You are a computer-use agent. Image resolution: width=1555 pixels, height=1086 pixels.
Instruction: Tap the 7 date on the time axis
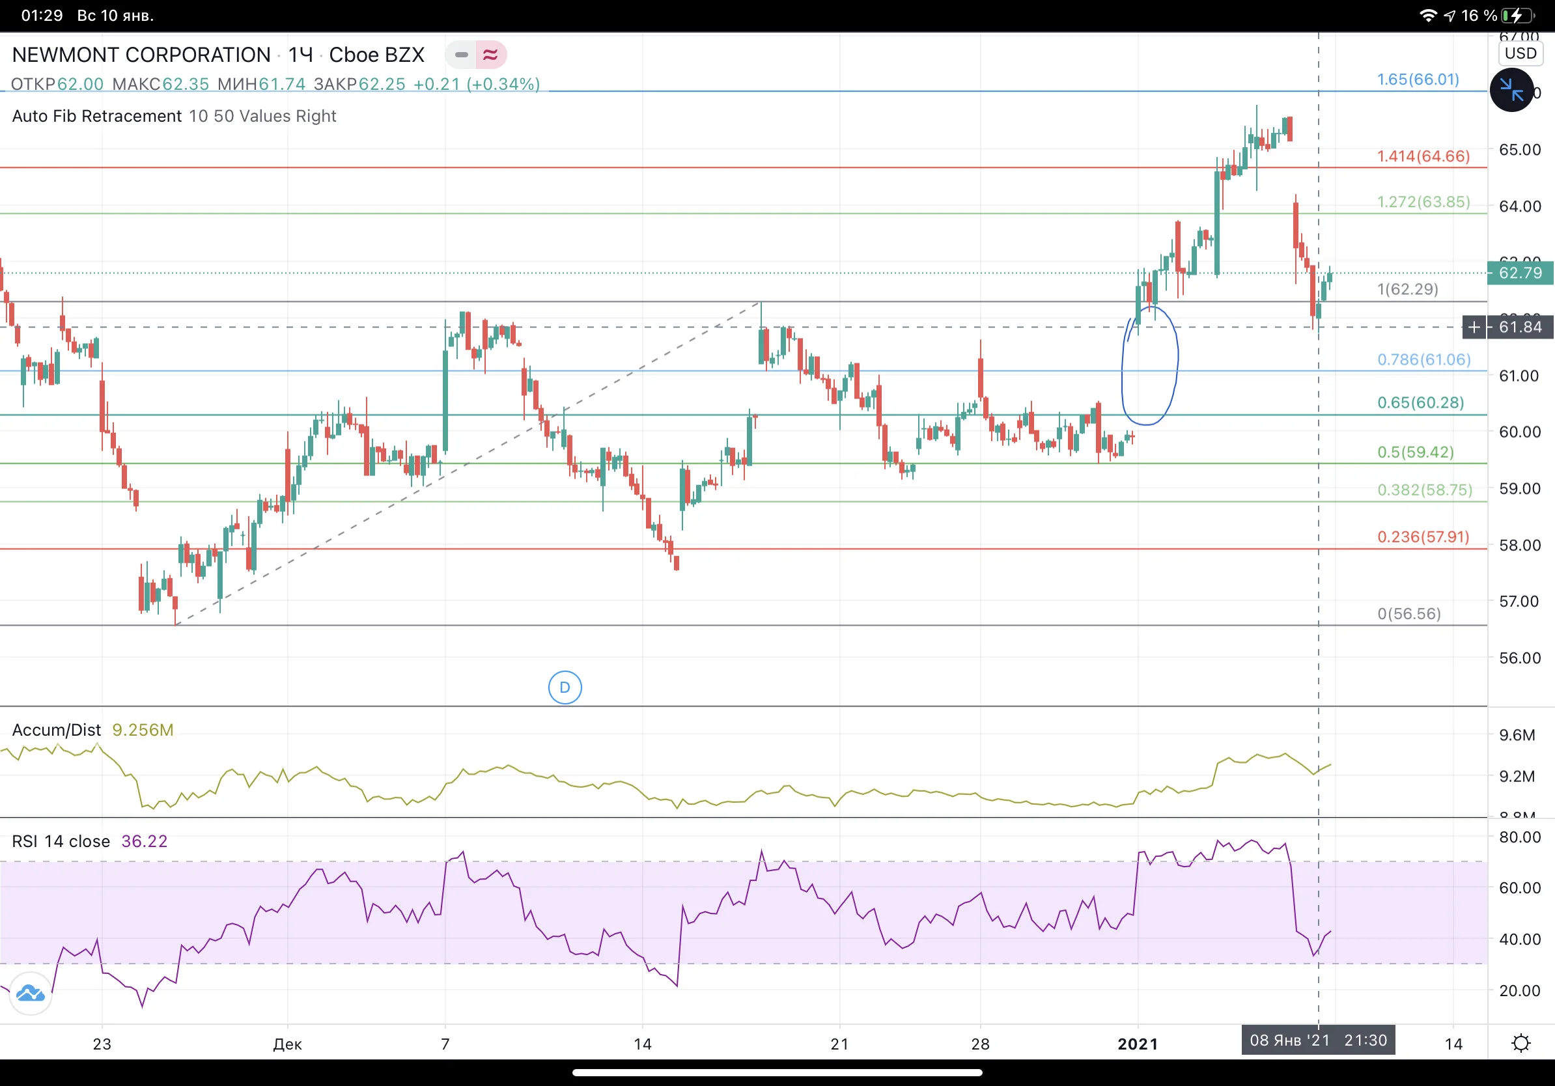[445, 1044]
